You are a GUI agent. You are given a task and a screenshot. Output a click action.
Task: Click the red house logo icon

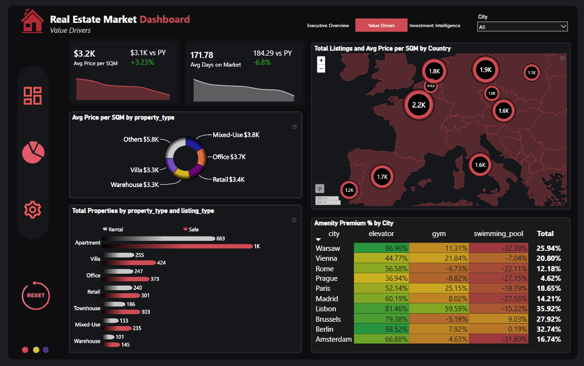pos(32,21)
